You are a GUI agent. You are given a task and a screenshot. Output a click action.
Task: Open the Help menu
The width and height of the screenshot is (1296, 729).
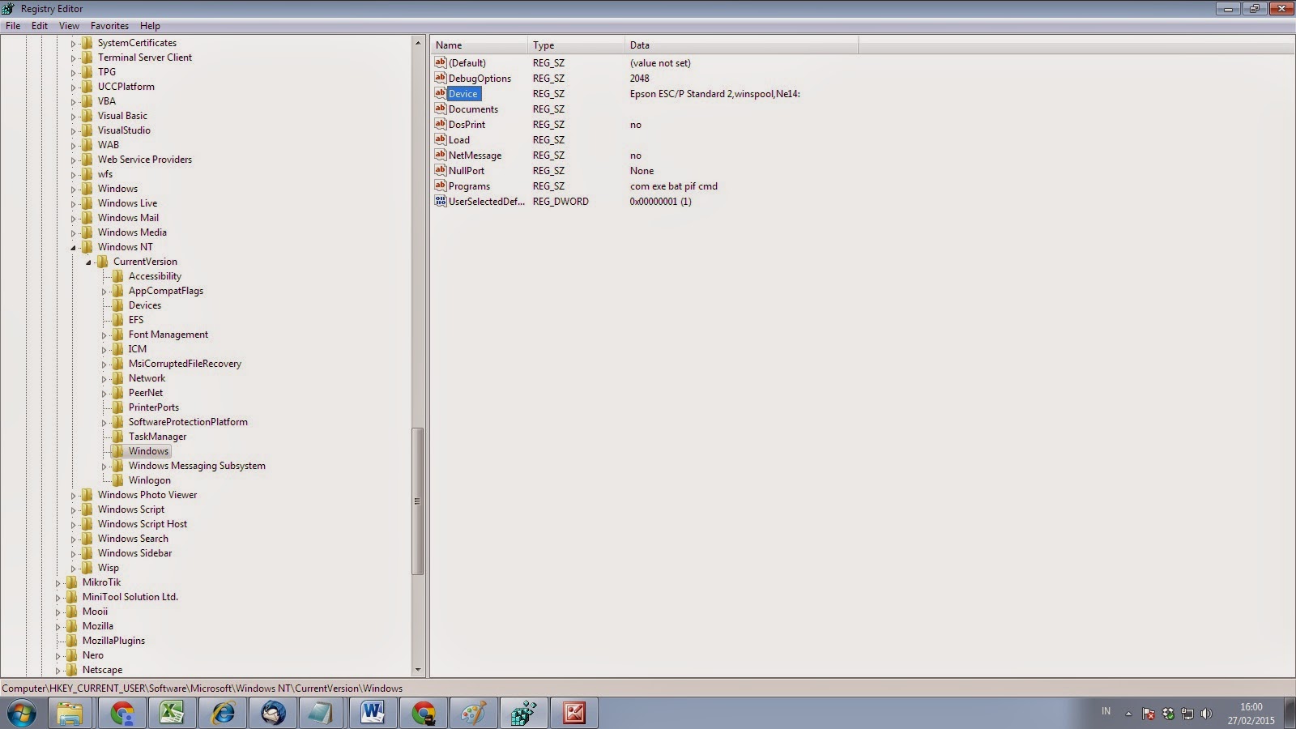pyautogui.click(x=150, y=26)
